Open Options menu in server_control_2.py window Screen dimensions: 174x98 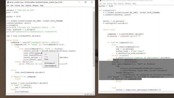28,5
